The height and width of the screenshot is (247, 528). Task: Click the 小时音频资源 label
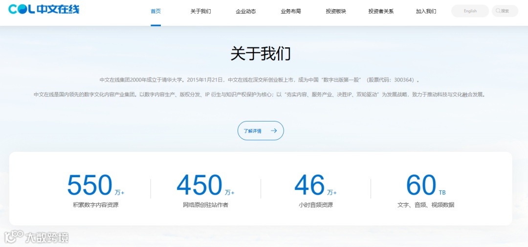(x=315, y=205)
